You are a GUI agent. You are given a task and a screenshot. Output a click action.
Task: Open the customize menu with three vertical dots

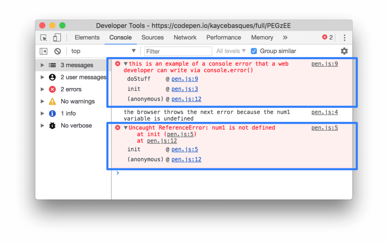(344, 37)
